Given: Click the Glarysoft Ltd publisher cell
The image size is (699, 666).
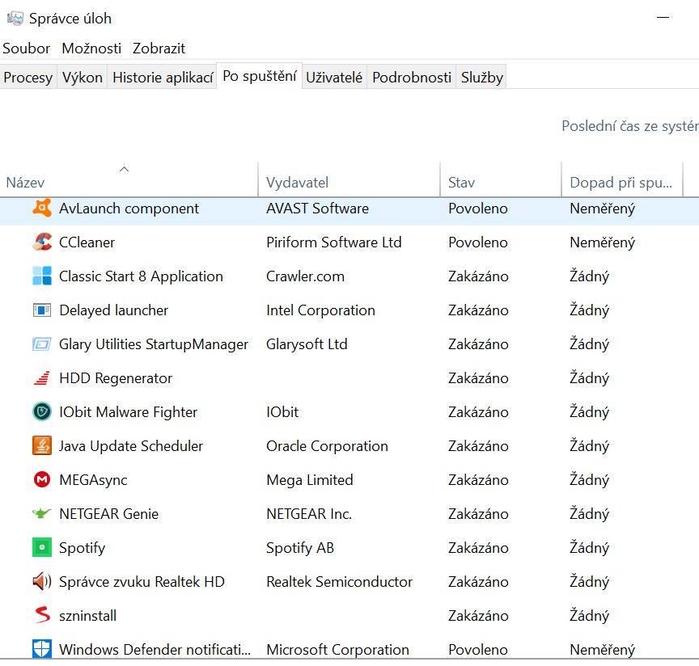Looking at the screenshot, I should coord(307,344).
